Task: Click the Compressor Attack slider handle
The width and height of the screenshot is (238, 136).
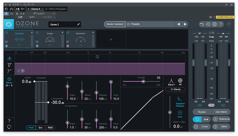Action: click(x=82, y=119)
